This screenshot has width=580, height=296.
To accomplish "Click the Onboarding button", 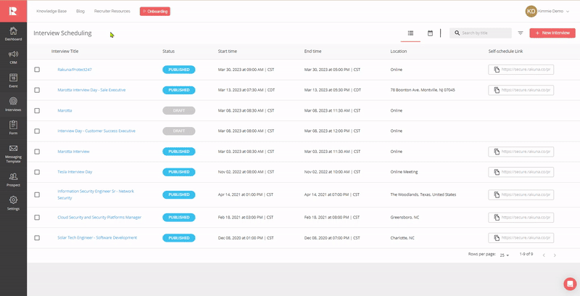I will 155,12.
